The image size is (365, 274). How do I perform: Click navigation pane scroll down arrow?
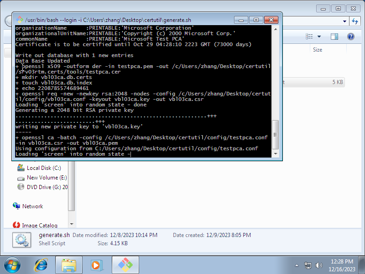[x=72, y=224]
